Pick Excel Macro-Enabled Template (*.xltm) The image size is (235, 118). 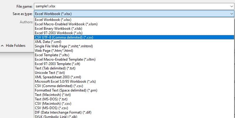134,59
